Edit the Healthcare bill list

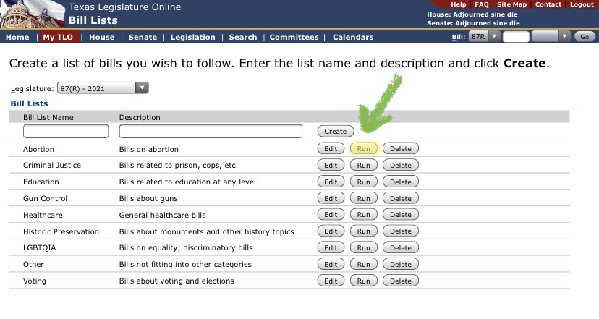tap(331, 215)
